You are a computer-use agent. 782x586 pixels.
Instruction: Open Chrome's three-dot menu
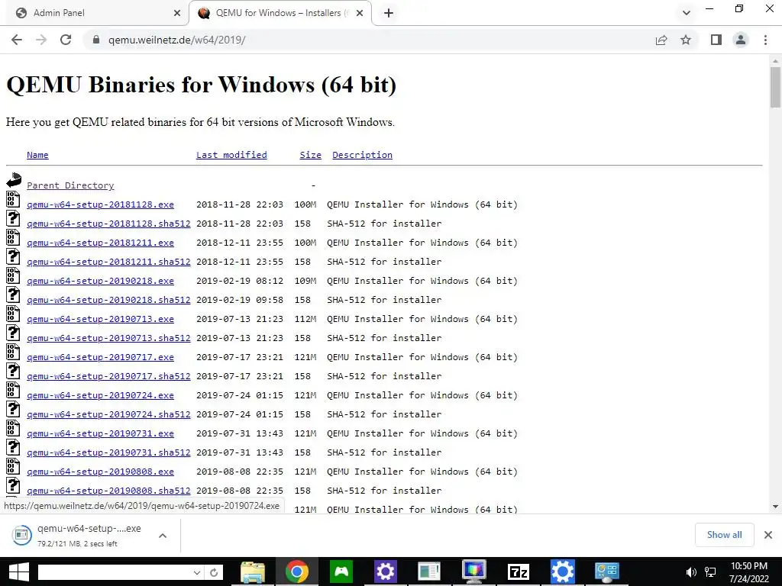coord(765,40)
